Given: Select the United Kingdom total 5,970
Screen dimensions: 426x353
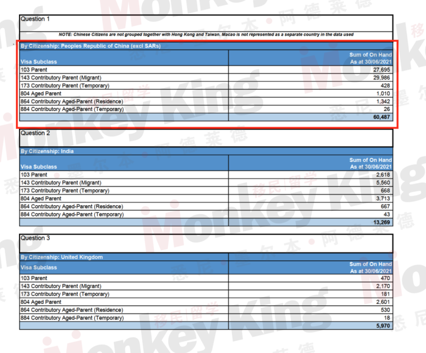Looking at the screenshot, I should pyautogui.click(x=383, y=326).
